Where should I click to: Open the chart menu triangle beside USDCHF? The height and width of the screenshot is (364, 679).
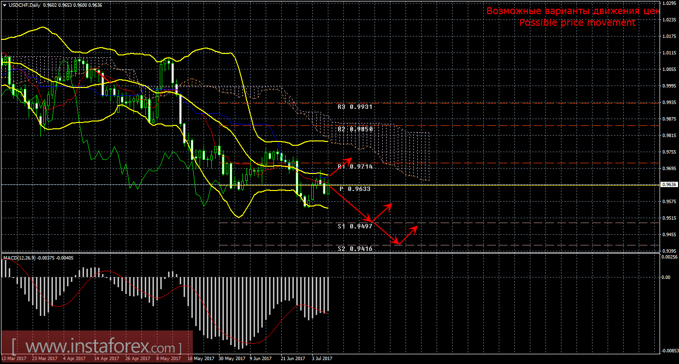tap(4, 5)
